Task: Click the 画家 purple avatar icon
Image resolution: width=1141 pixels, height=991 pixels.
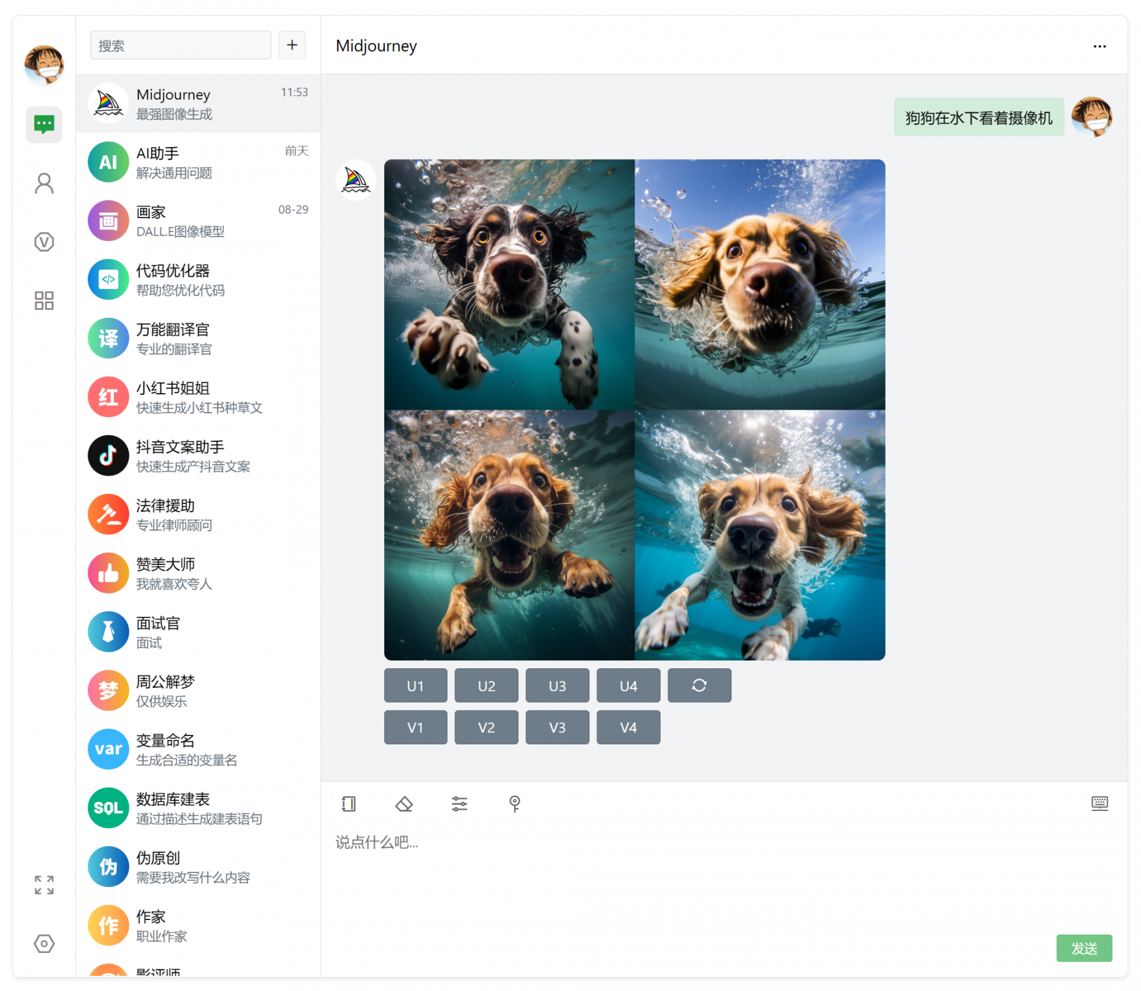Action: 108,221
